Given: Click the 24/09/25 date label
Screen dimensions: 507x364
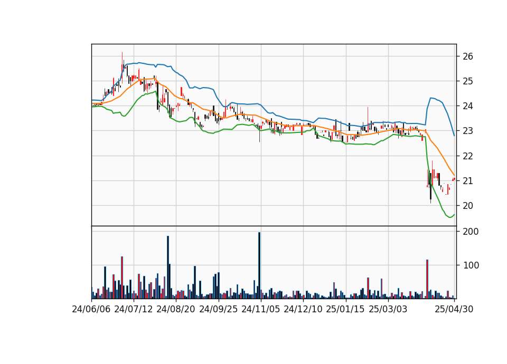Looking at the screenshot, I should [219, 309].
